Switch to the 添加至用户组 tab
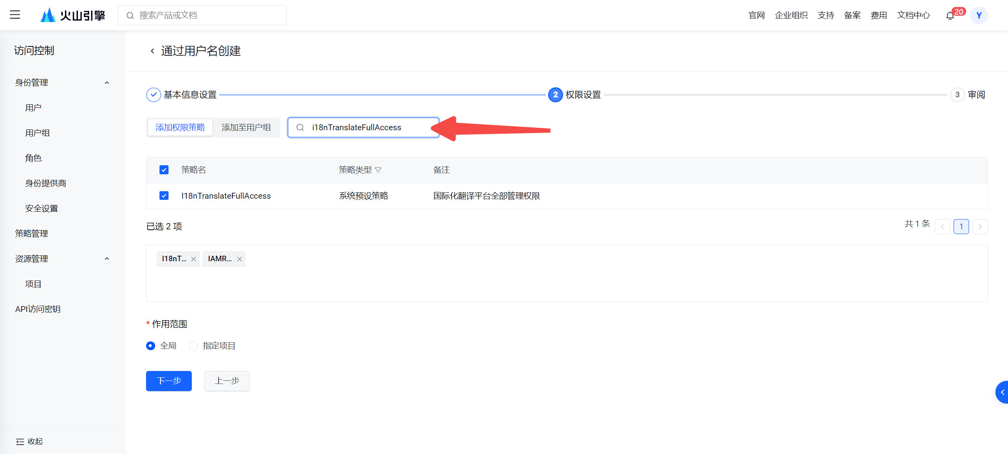The width and height of the screenshot is (1008, 454). coord(246,127)
